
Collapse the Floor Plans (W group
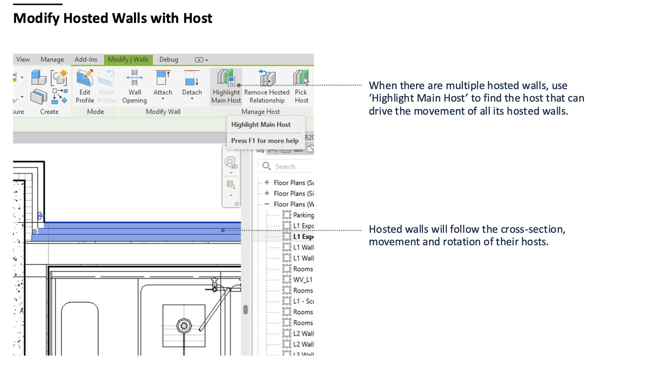pos(267,204)
